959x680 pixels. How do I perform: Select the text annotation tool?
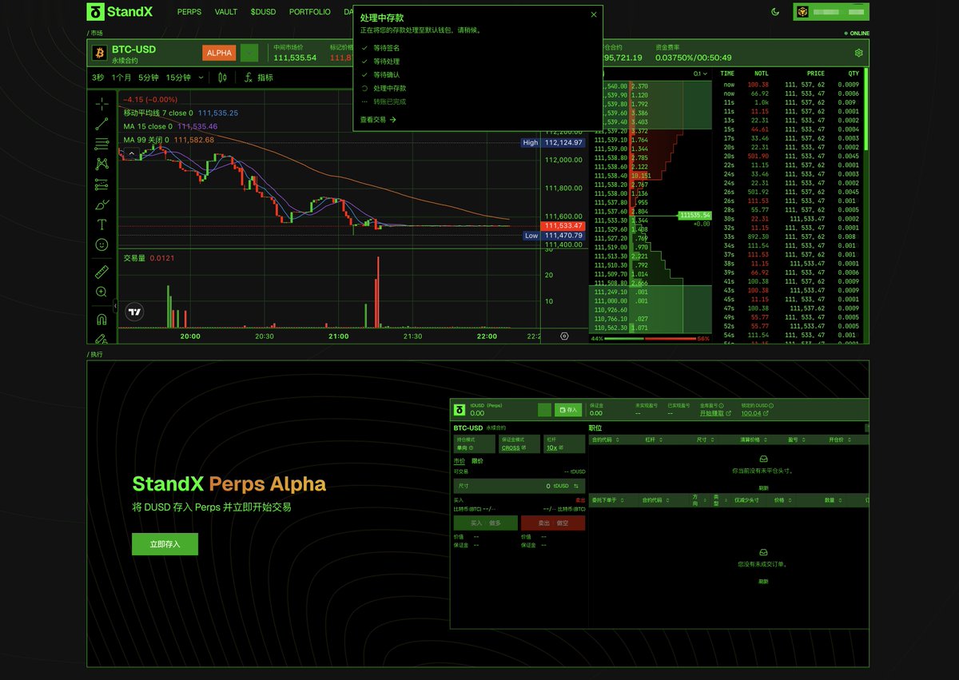click(x=101, y=225)
